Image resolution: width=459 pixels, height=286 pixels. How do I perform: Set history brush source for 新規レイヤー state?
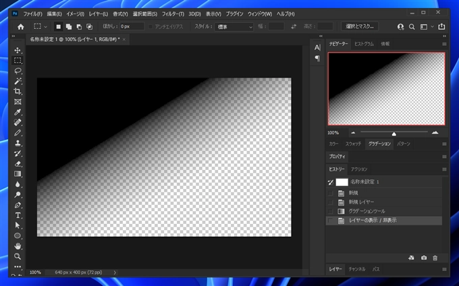click(329, 202)
